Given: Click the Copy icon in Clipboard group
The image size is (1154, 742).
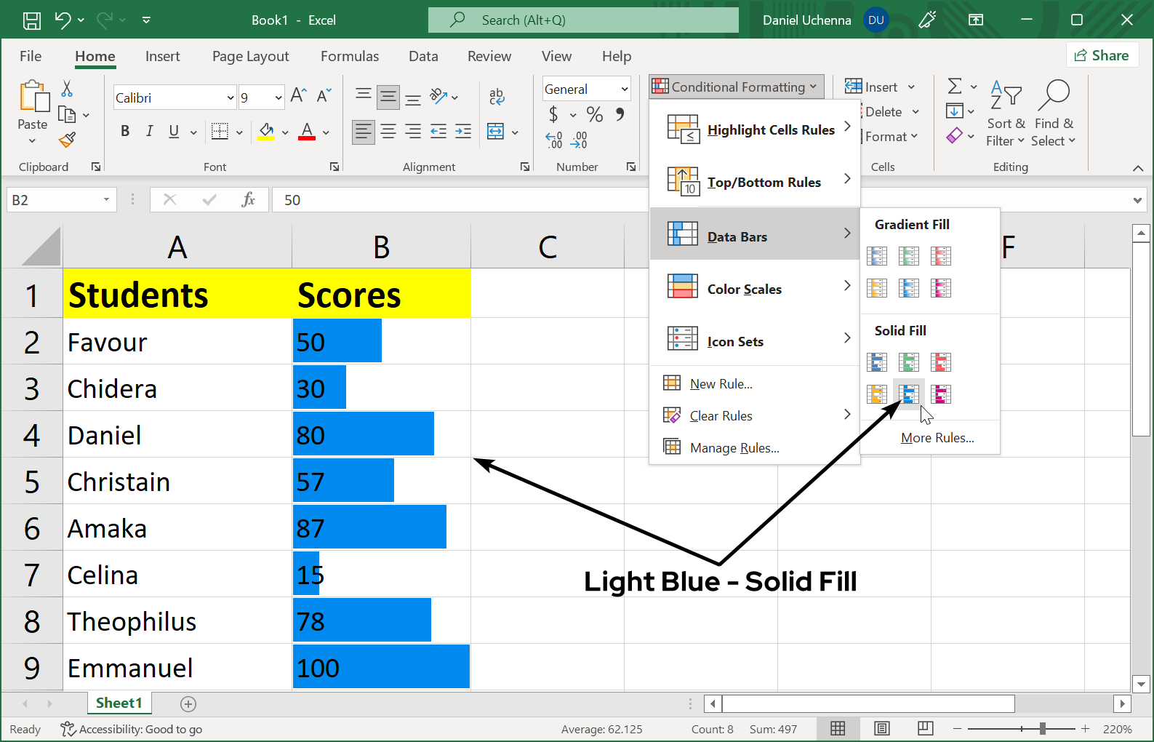Looking at the screenshot, I should click(67, 115).
